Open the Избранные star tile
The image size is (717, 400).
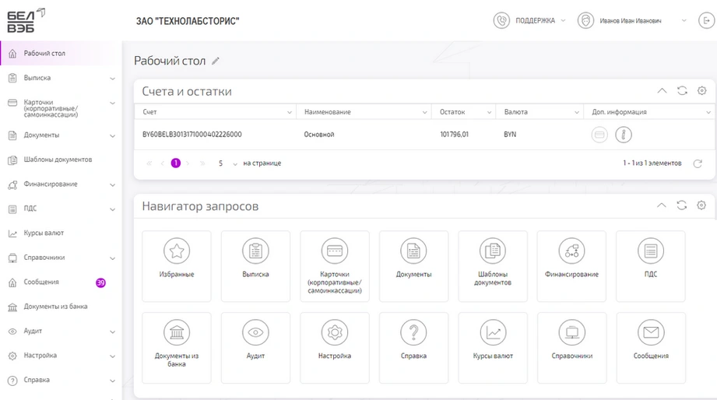click(177, 265)
